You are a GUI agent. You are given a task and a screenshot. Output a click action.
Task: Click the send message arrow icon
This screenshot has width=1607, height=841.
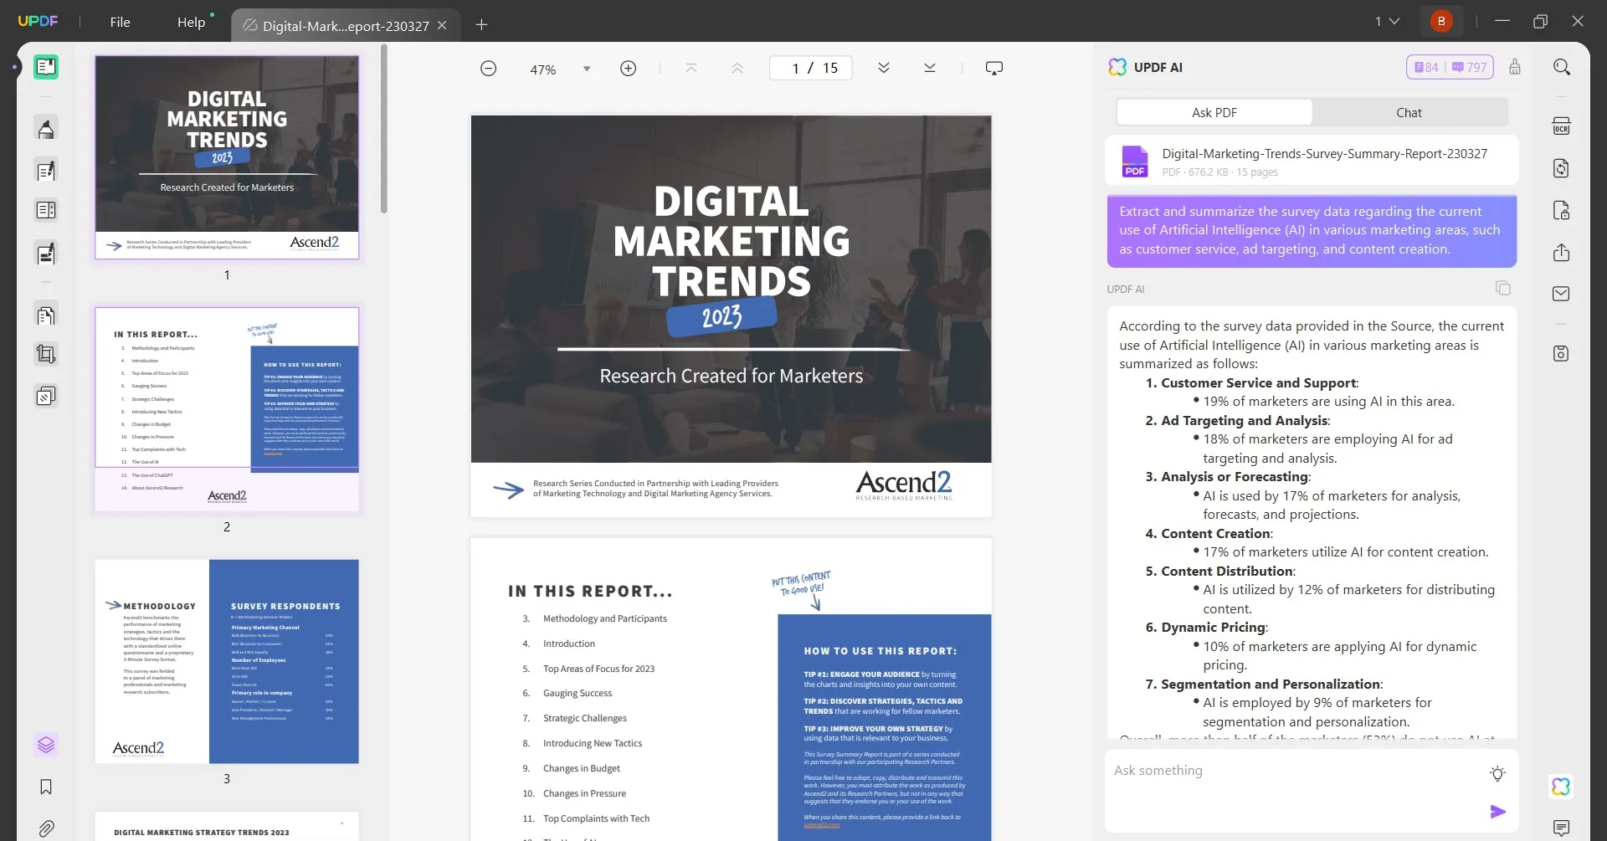point(1497,812)
